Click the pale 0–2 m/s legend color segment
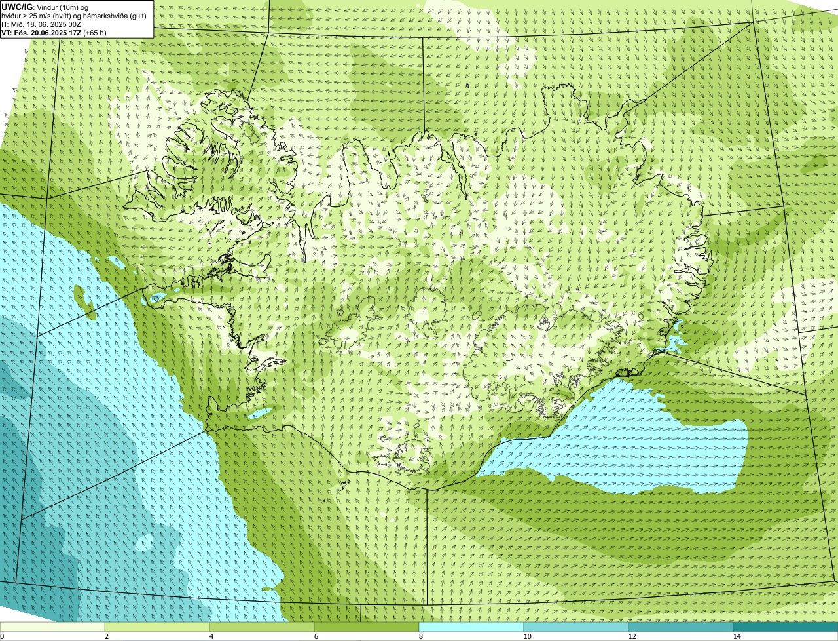 pos(52,627)
